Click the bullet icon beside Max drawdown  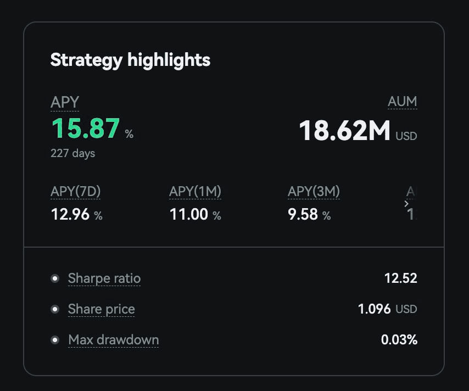point(55,340)
